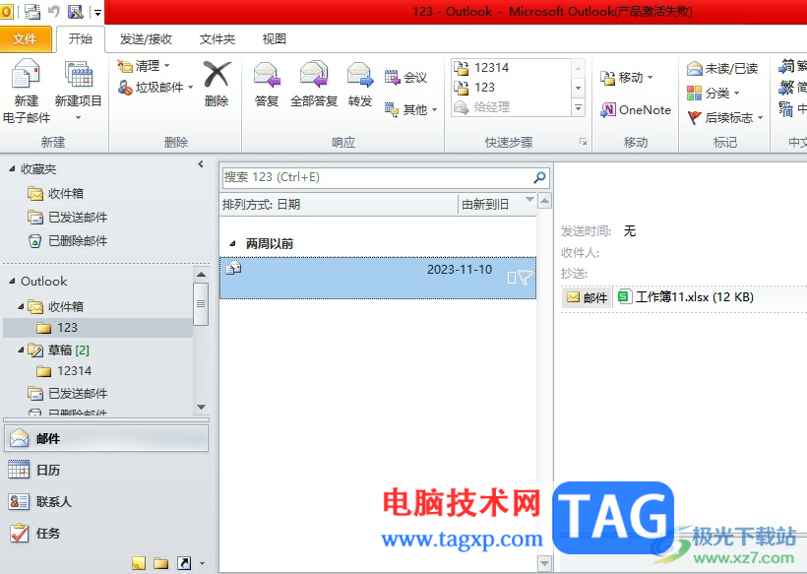
Task: Open the 工作簿11.xlsx attachment
Action: click(686, 297)
